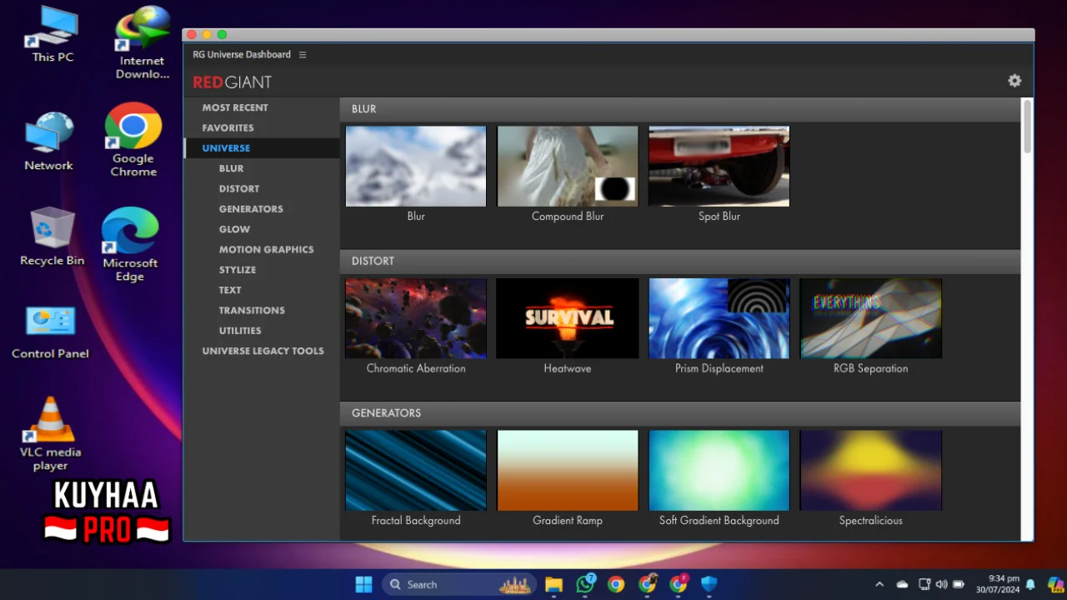Select VLC media player desktop shortcut
Viewport: 1067px width, 600px height.
point(50,434)
